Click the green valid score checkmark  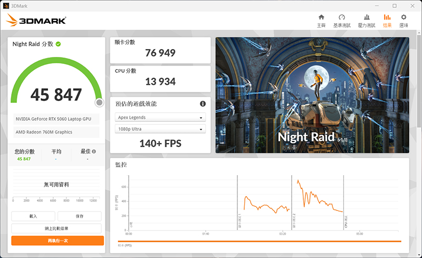[x=58, y=44]
